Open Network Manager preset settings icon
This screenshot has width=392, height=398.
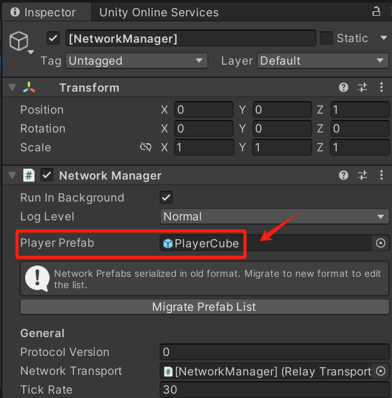click(x=362, y=176)
